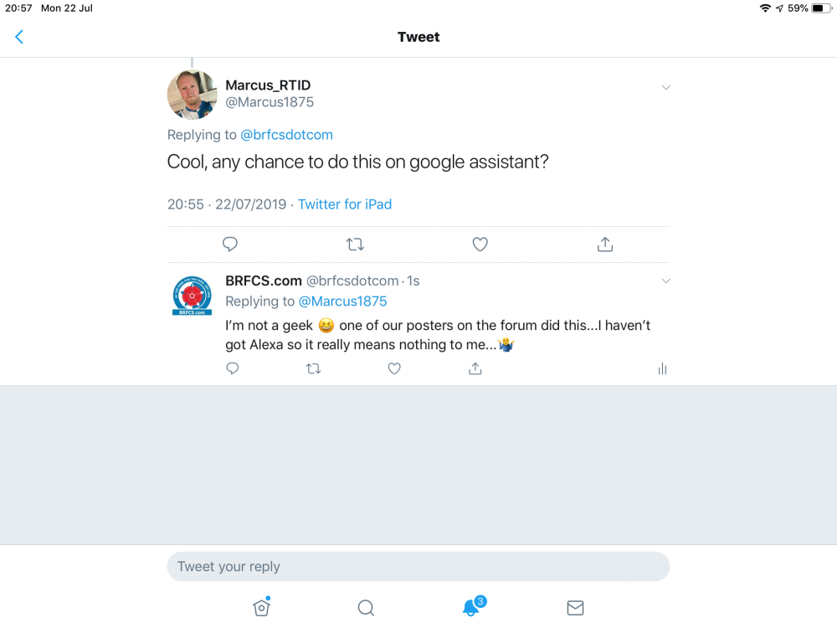The width and height of the screenshot is (837, 628).
Task: Open Notifications tab with 3 badge
Action: tap(471, 608)
